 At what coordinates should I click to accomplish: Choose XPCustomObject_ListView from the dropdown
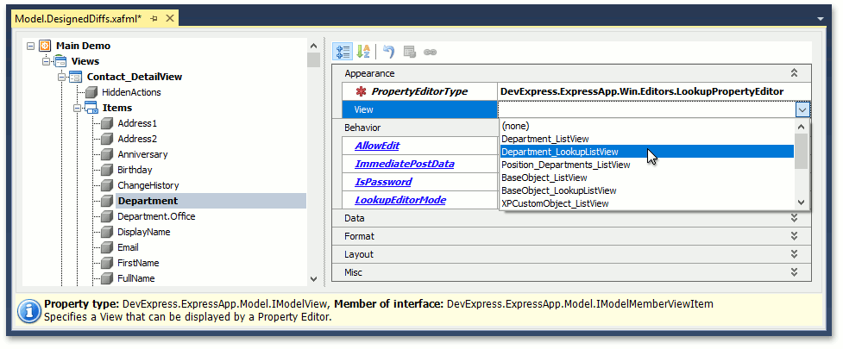(647, 203)
